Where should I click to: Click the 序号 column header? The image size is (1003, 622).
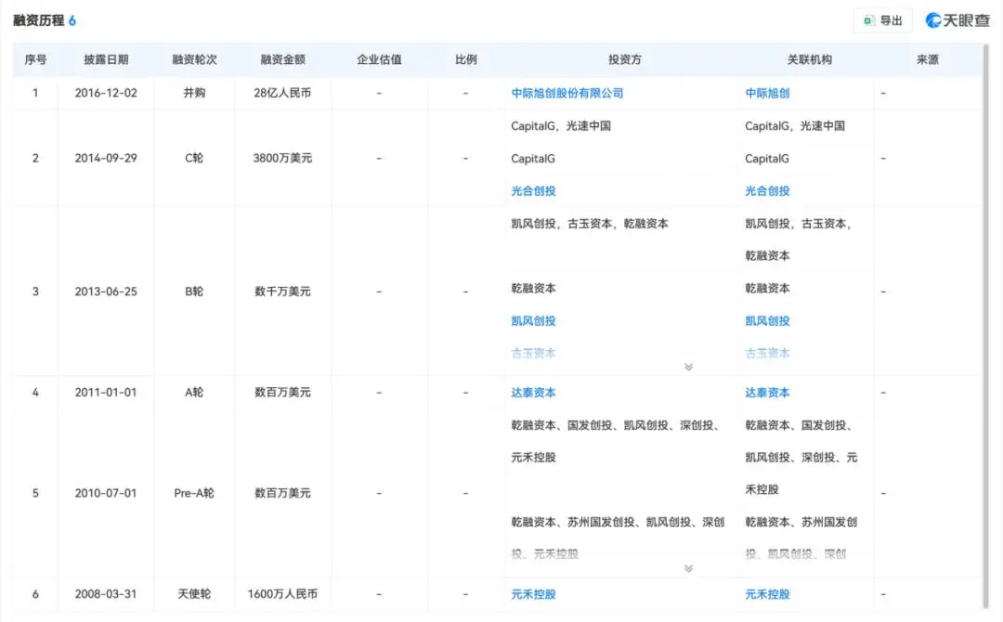click(x=35, y=59)
